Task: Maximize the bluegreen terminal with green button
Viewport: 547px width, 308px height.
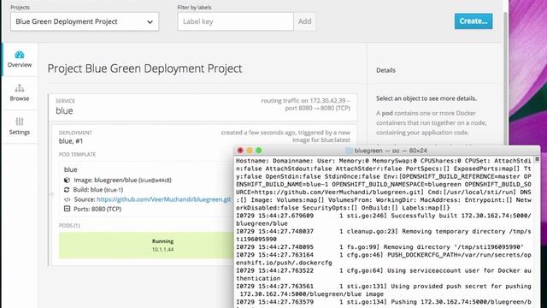Action: 258,151
